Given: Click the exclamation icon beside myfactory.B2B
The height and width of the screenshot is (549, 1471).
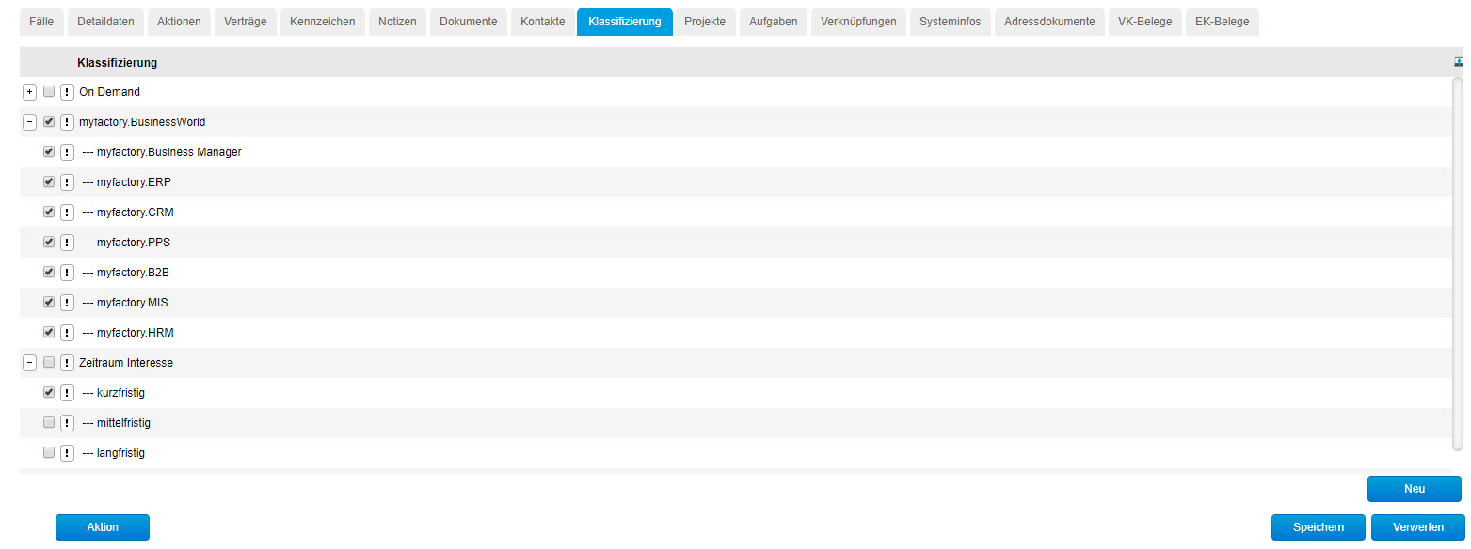Looking at the screenshot, I should coord(67,273).
